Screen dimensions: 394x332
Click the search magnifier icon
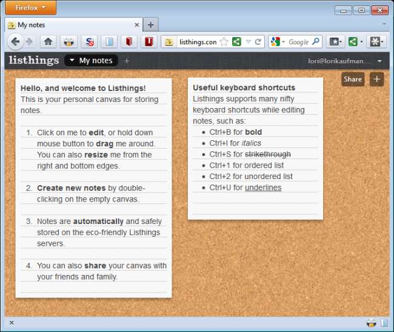316,41
